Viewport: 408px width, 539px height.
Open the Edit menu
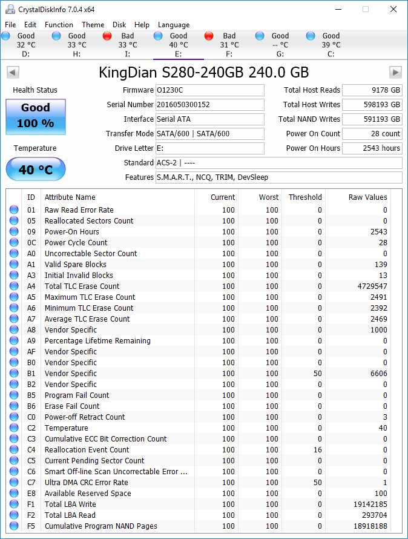30,25
